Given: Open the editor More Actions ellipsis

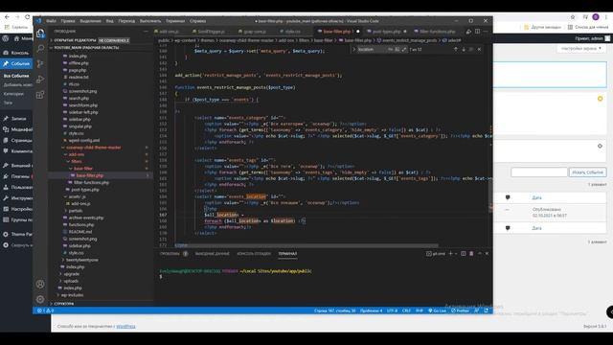Looking at the screenshot, I should 486,32.
